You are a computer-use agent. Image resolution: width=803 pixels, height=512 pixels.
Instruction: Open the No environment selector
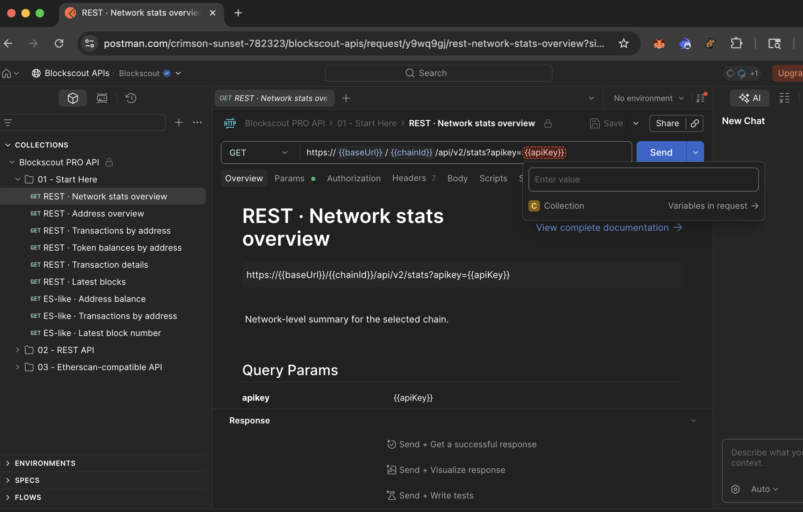click(x=649, y=98)
